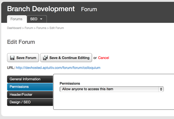
Task: Click the Forum label in the header
Action: point(89,9)
